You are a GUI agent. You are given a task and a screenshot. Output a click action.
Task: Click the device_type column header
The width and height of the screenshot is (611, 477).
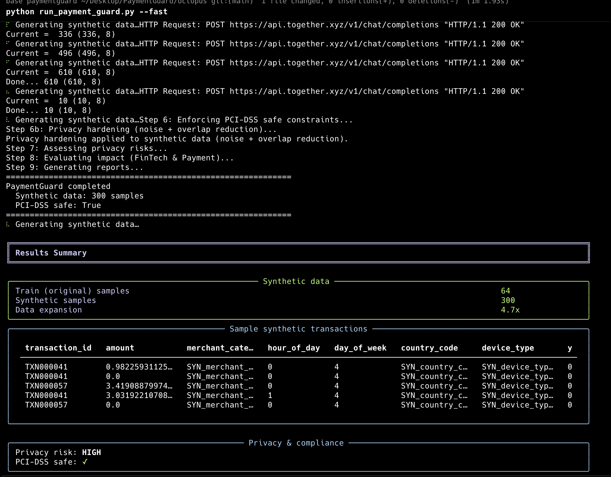click(x=508, y=348)
